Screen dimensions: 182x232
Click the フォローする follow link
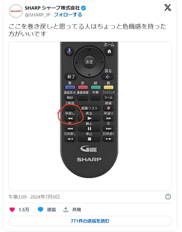pyautogui.click(x=68, y=15)
